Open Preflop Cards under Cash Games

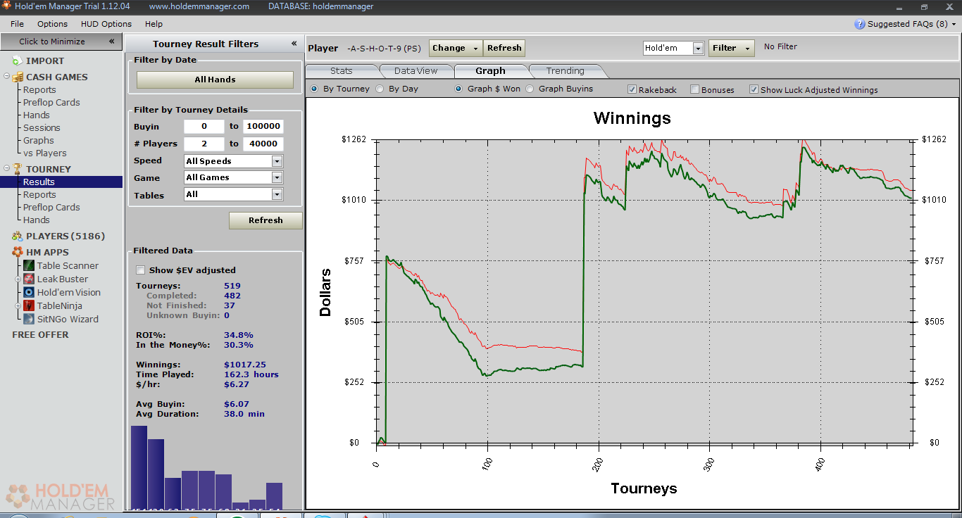[51, 103]
